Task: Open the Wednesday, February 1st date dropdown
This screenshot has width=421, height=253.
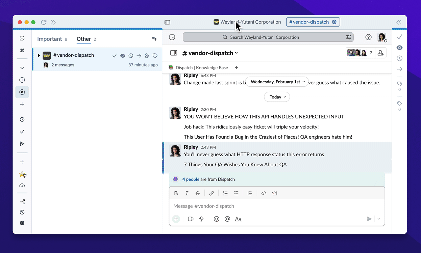Action: point(277,82)
